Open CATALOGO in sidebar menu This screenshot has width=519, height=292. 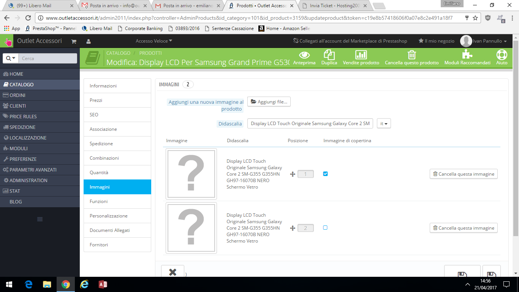(x=40, y=84)
